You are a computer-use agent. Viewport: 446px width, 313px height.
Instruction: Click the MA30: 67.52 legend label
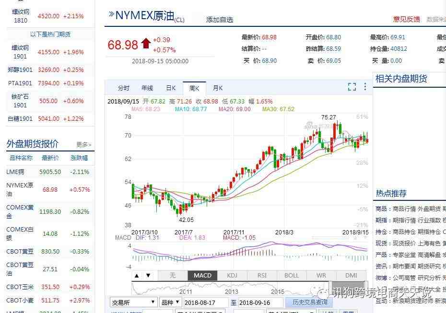click(x=278, y=109)
